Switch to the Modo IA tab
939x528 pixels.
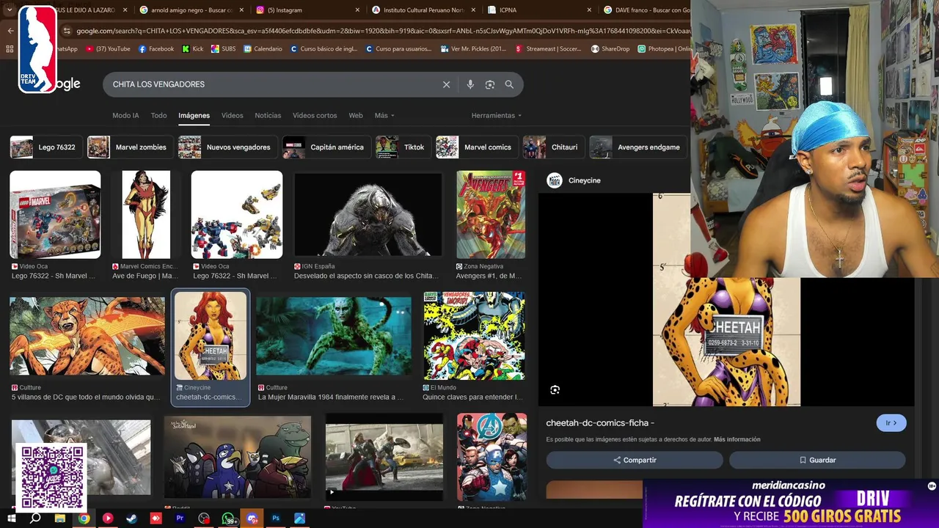[x=125, y=115]
